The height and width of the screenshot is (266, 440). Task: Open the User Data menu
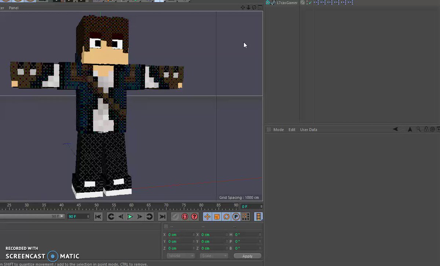[309, 130]
